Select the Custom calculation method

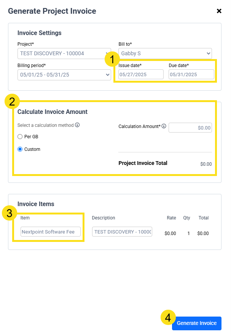point(20,149)
